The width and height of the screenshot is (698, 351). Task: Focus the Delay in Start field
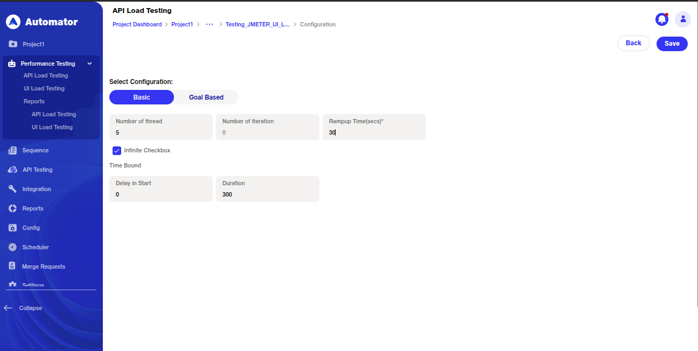click(x=161, y=189)
